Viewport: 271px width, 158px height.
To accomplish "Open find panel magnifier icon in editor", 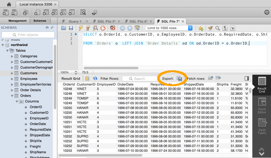I will pyautogui.click(x=217, y=28).
